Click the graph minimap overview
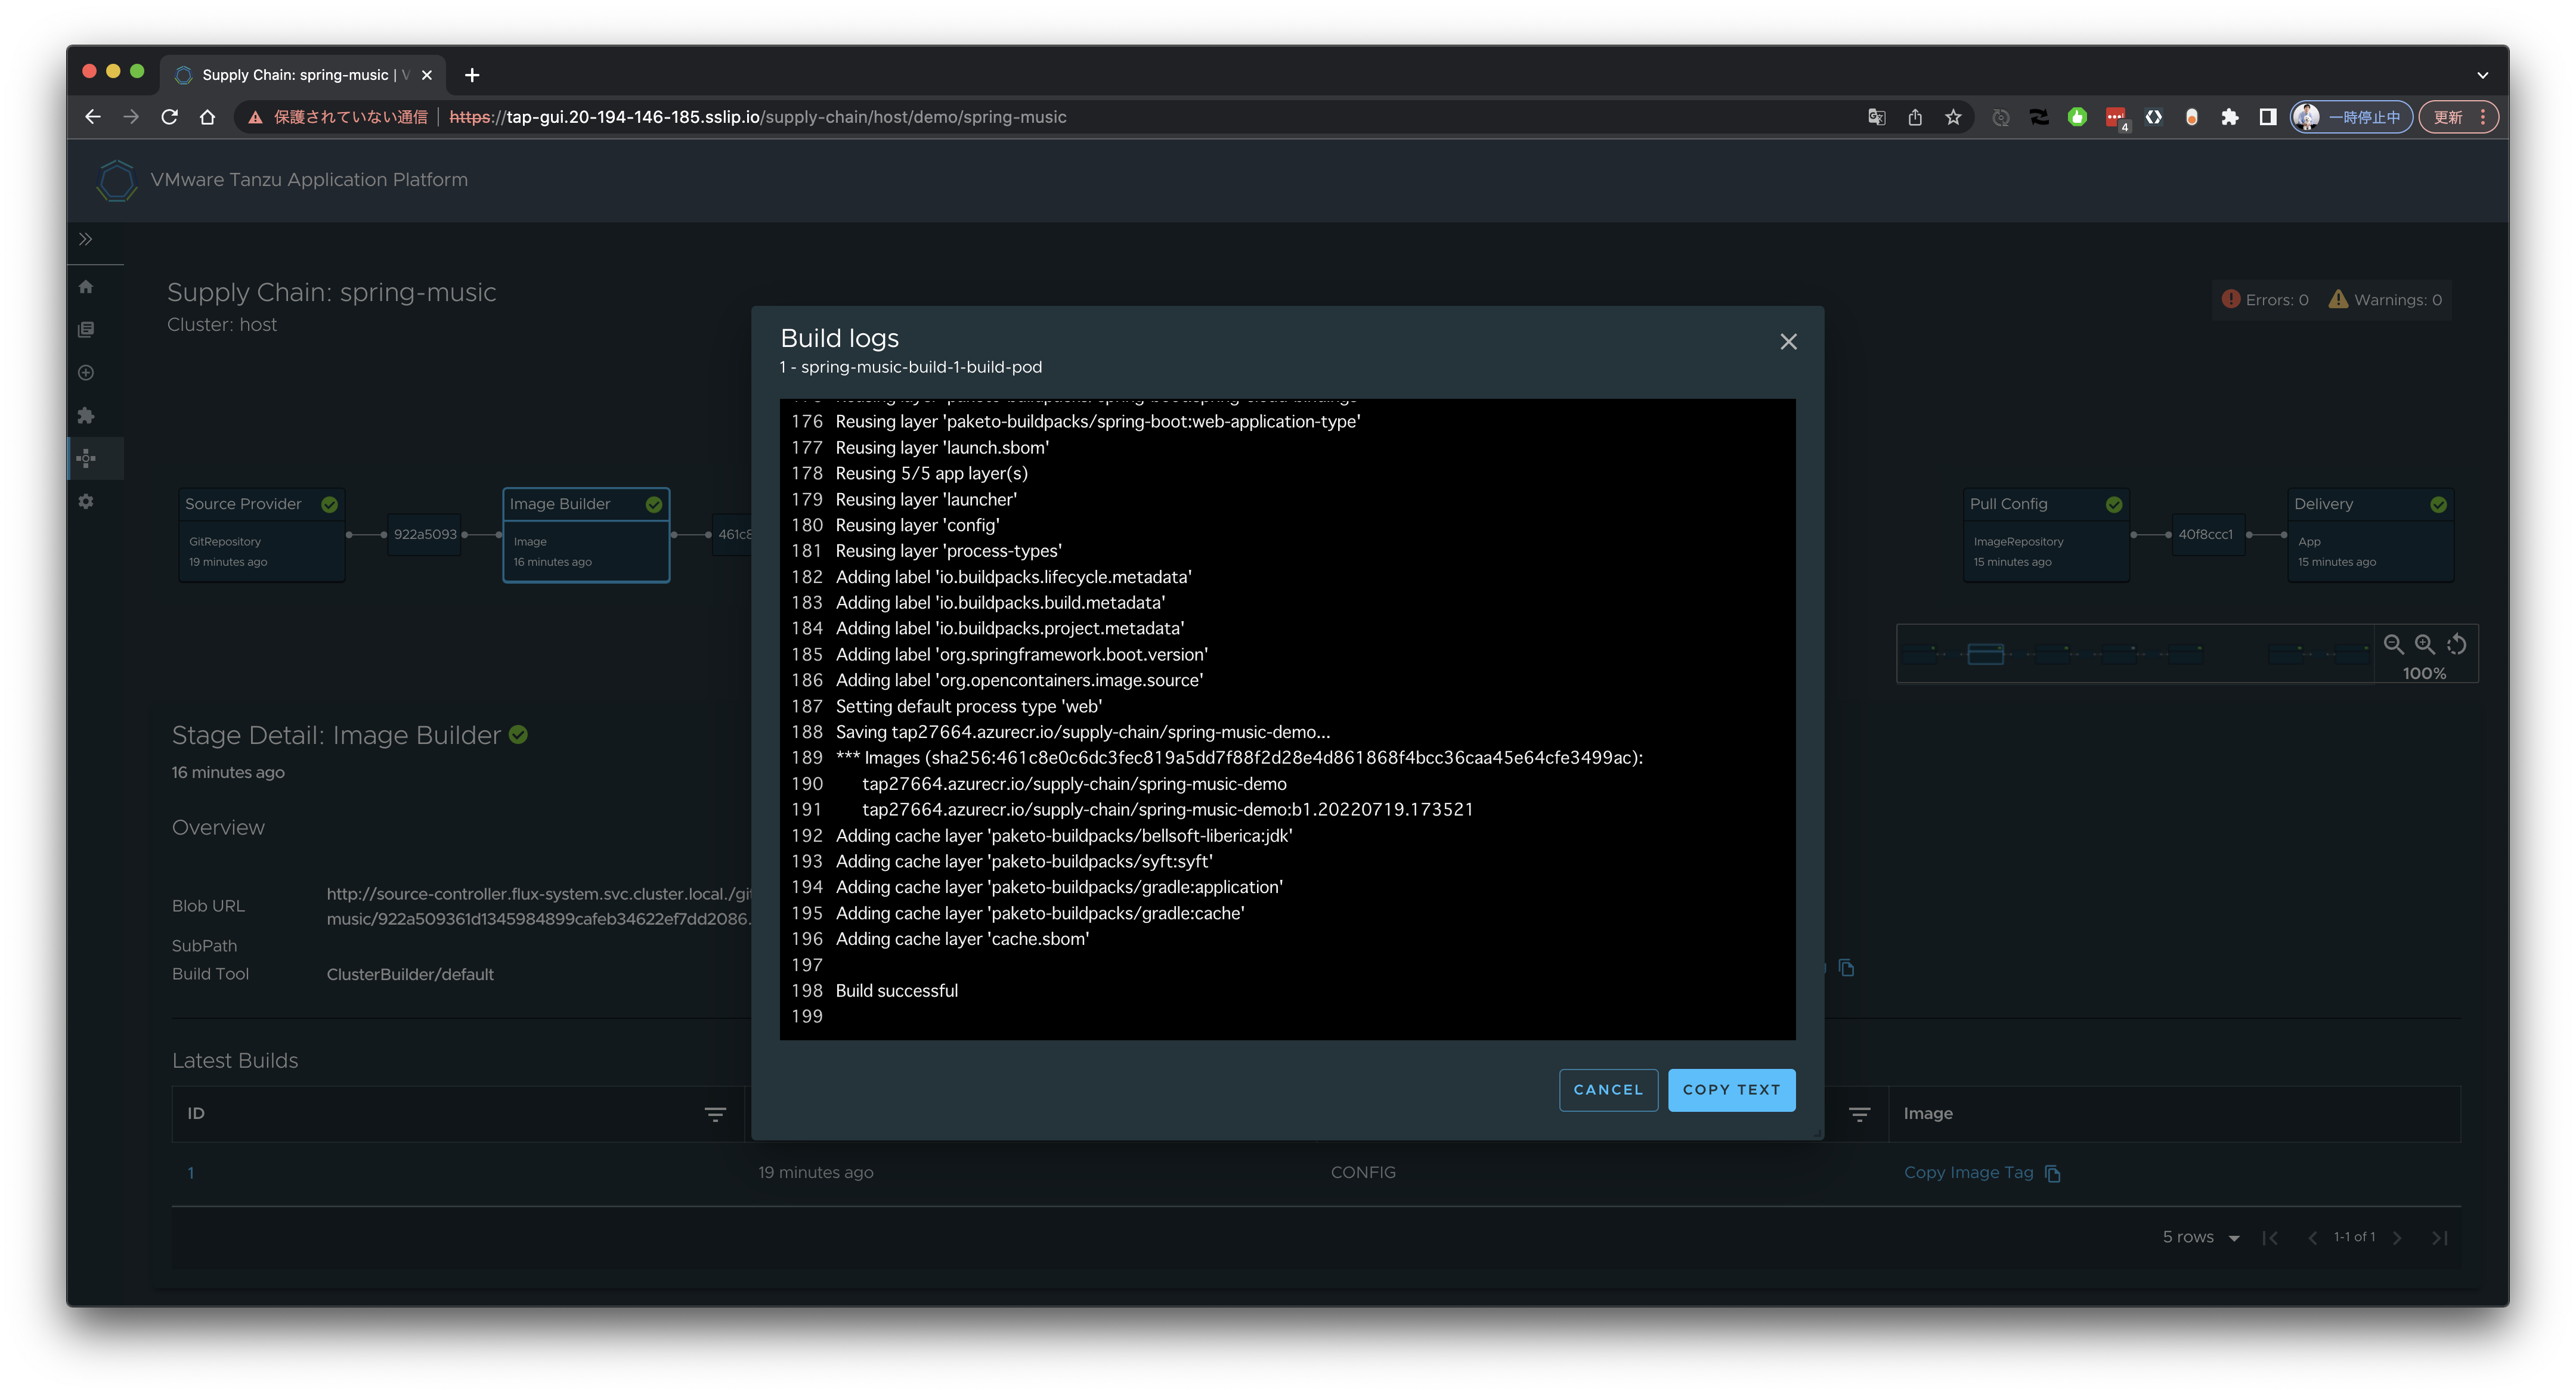This screenshot has height=1395, width=2576. [x=2135, y=654]
